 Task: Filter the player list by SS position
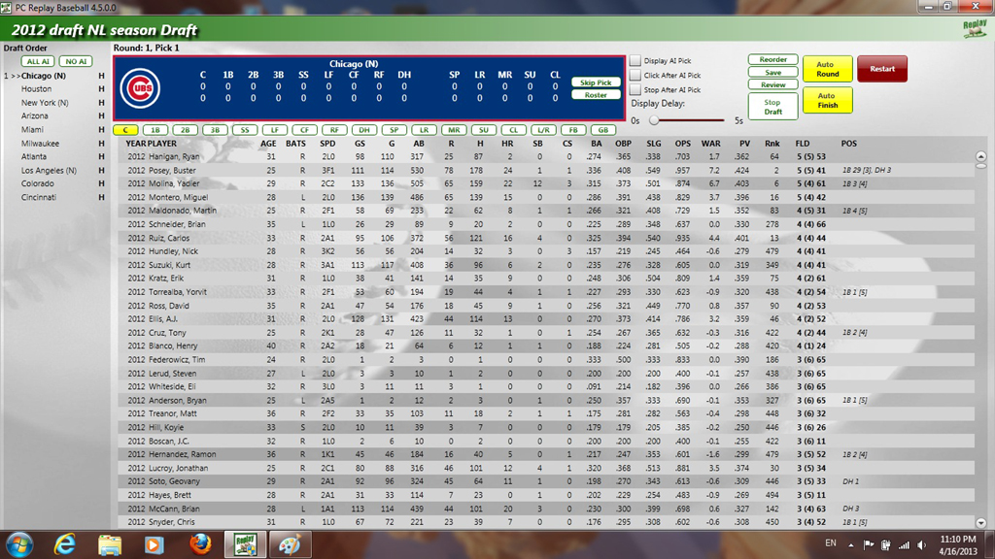[x=245, y=130]
